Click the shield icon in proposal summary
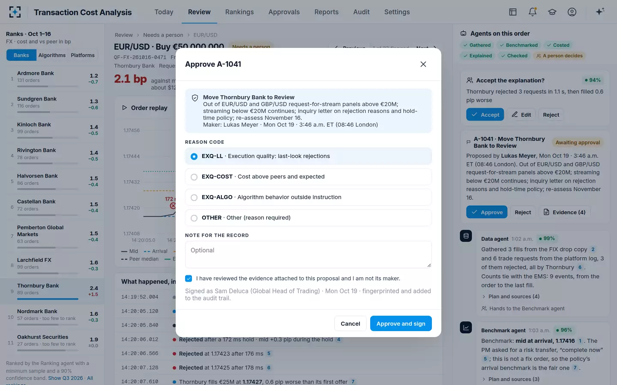Screen dimensions: 617x385 click(195, 98)
